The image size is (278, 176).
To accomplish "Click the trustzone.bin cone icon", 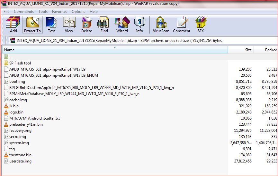I will pos(6,155).
